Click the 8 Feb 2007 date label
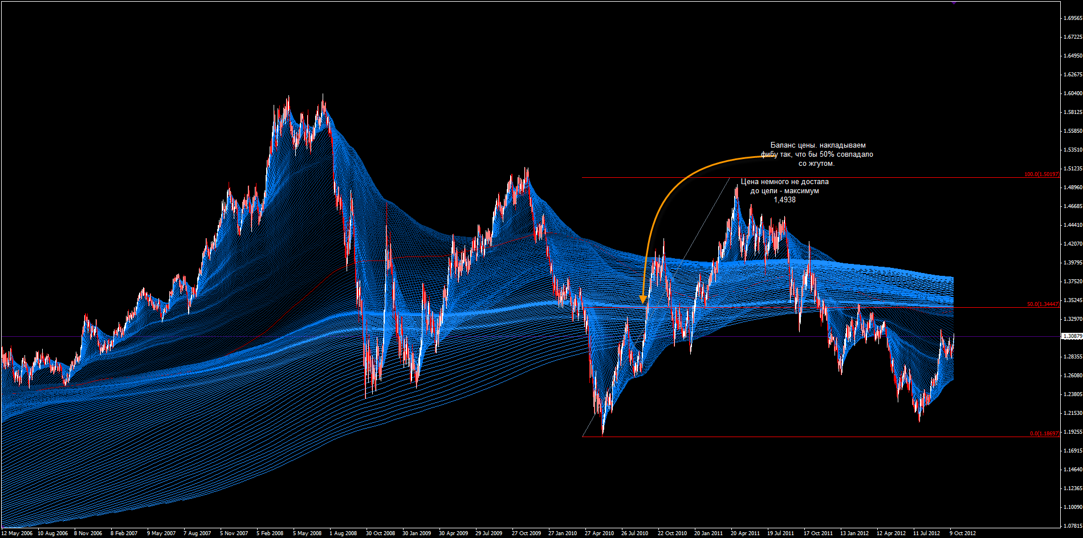Viewport: 1083px width, 538px height. coord(124,533)
